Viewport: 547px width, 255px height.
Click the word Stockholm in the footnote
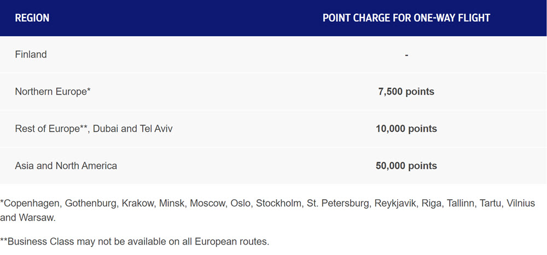pyautogui.click(x=279, y=204)
